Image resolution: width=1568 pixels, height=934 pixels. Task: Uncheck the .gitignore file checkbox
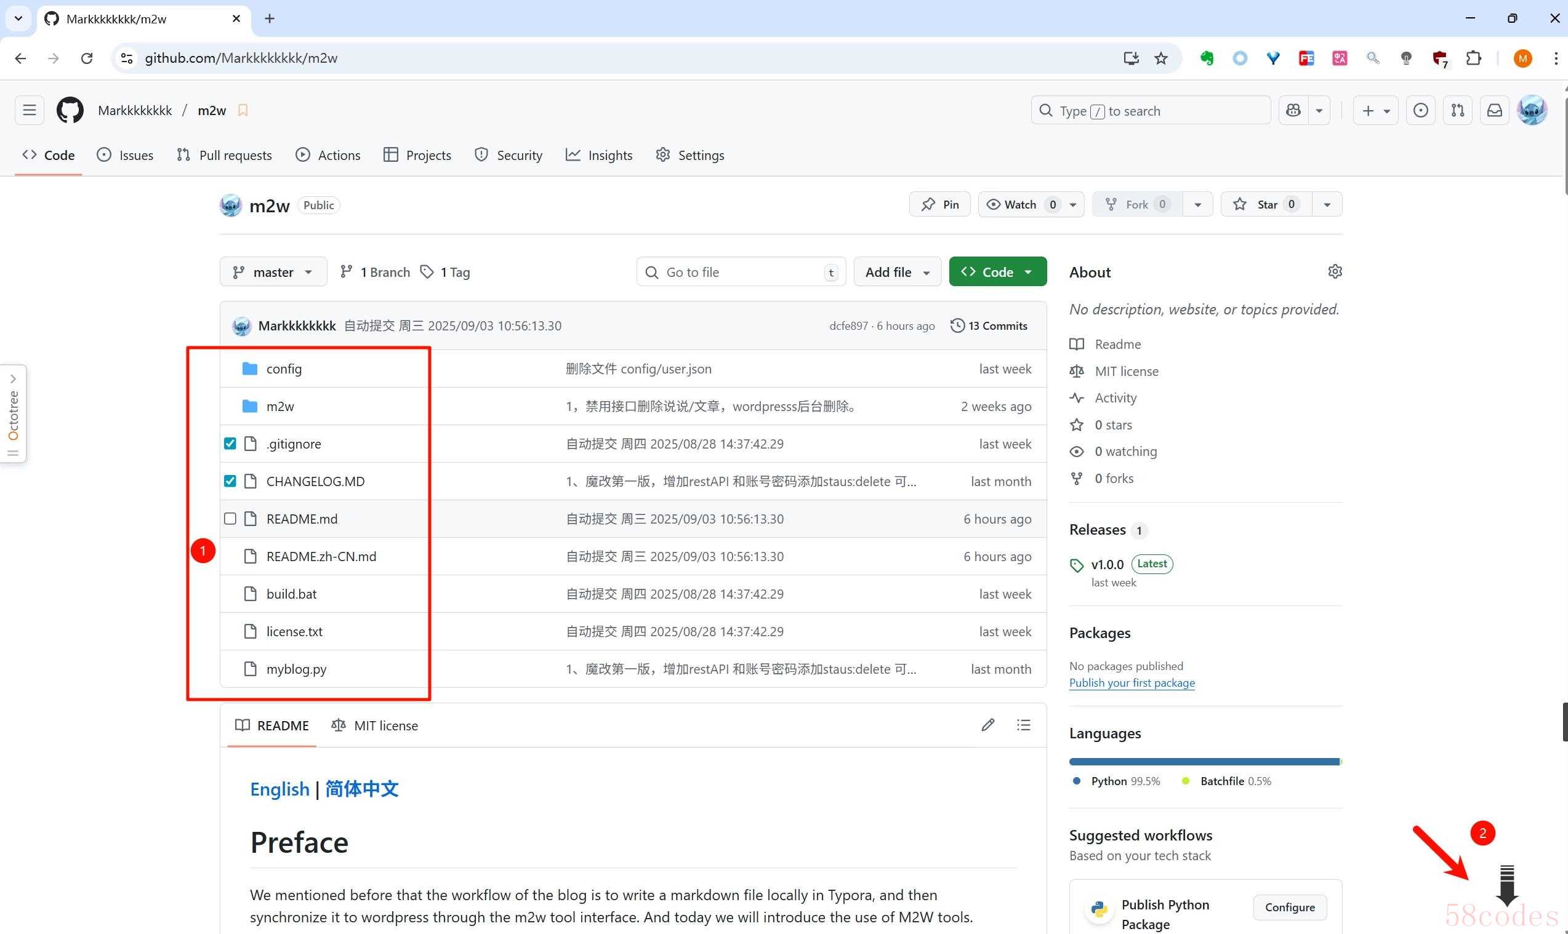[230, 444]
